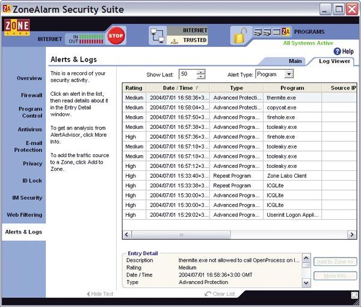Click the corner resize icon at bottom right
The image size is (361, 307).
pyautogui.click(x=354, y=295)
